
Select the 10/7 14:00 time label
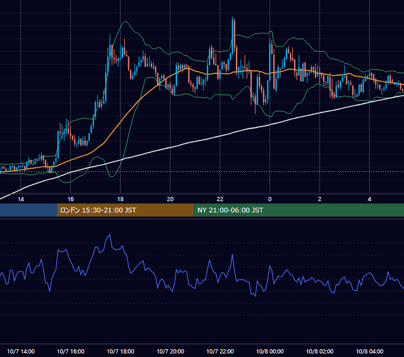[21, 351]
